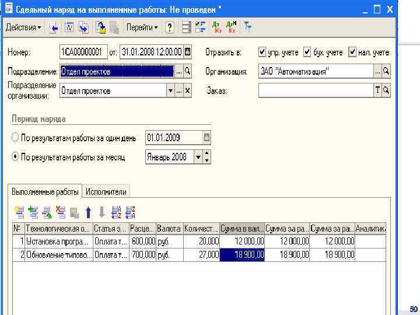Click magnifier icon for Заказ

click(386, 90)
